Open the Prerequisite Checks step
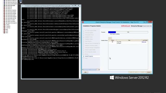This screenshot has height=93, width=166. 89,35
